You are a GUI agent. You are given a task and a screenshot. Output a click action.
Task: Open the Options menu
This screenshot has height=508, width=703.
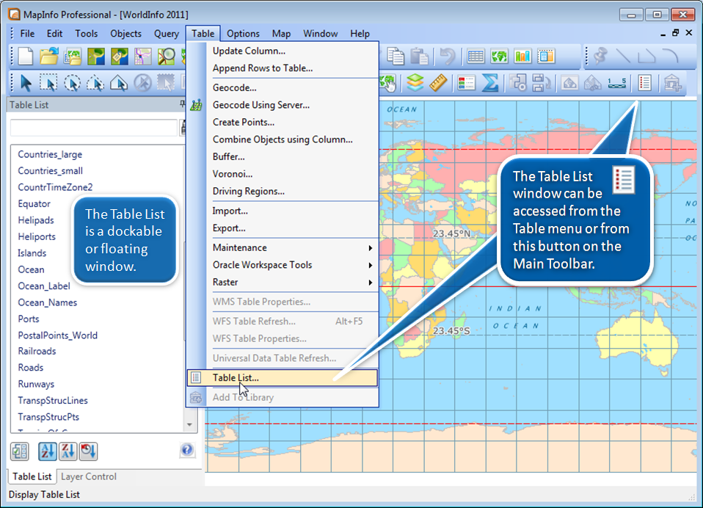point(243,34)
